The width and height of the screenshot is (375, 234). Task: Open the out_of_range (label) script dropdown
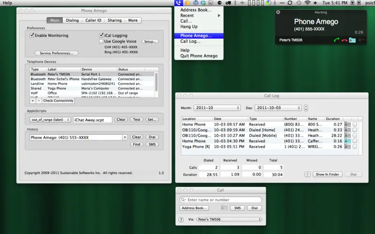[50, 120]
